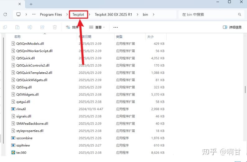247x162 pixels.
Task: Select the Qt5QmlModels.dll file icon
Action: coord(13,43)
